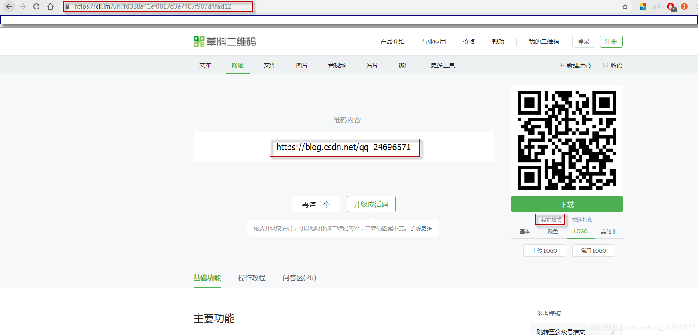This screenshot has width=698, height=335.
Task: Click 升级成活码 button
Action: point(371,204)
